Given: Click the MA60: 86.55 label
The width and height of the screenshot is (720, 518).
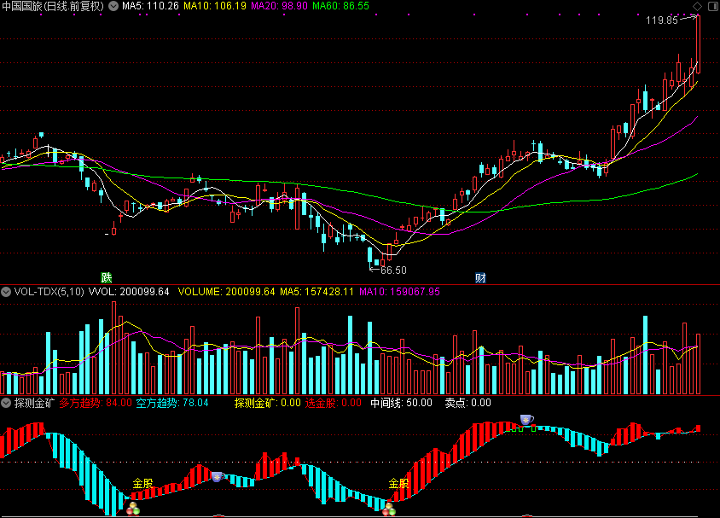Looking at the screenshot, I should (340, 7).
